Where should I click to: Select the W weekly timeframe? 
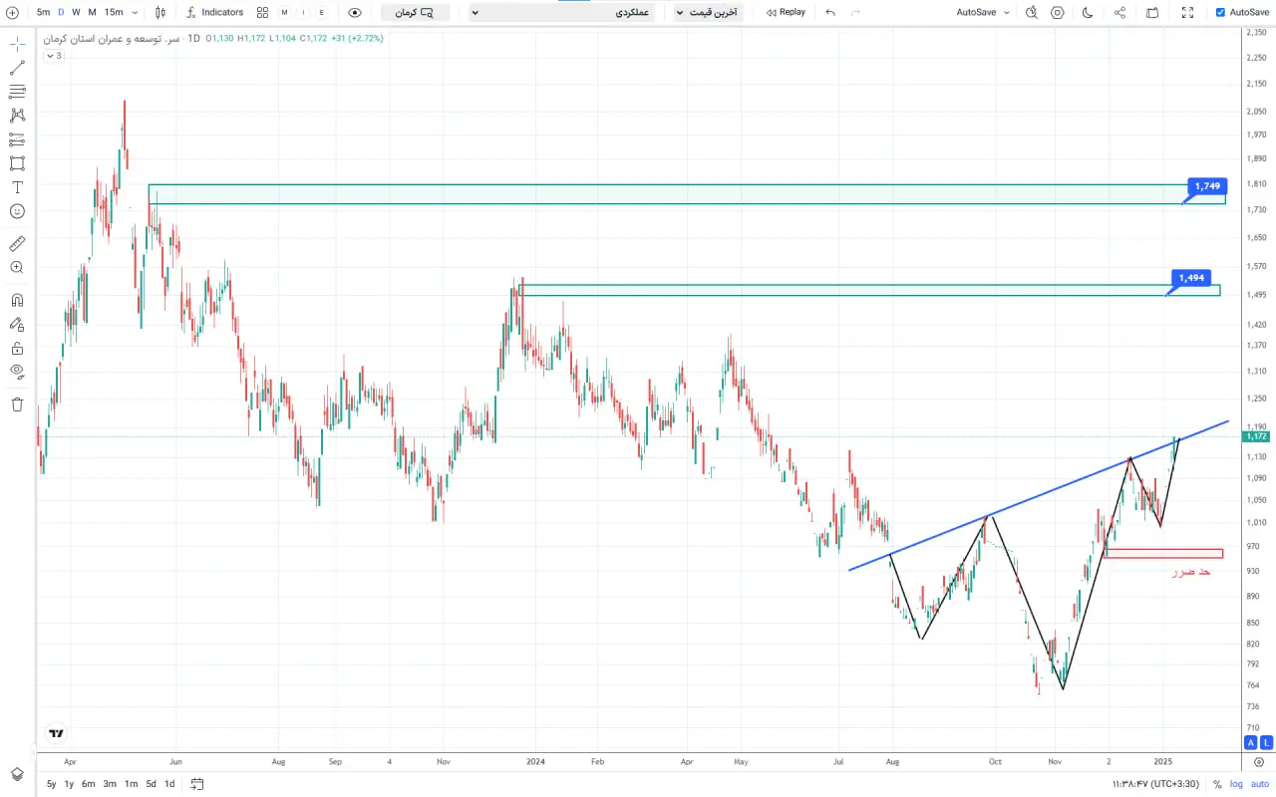click(x=76, y=13)
